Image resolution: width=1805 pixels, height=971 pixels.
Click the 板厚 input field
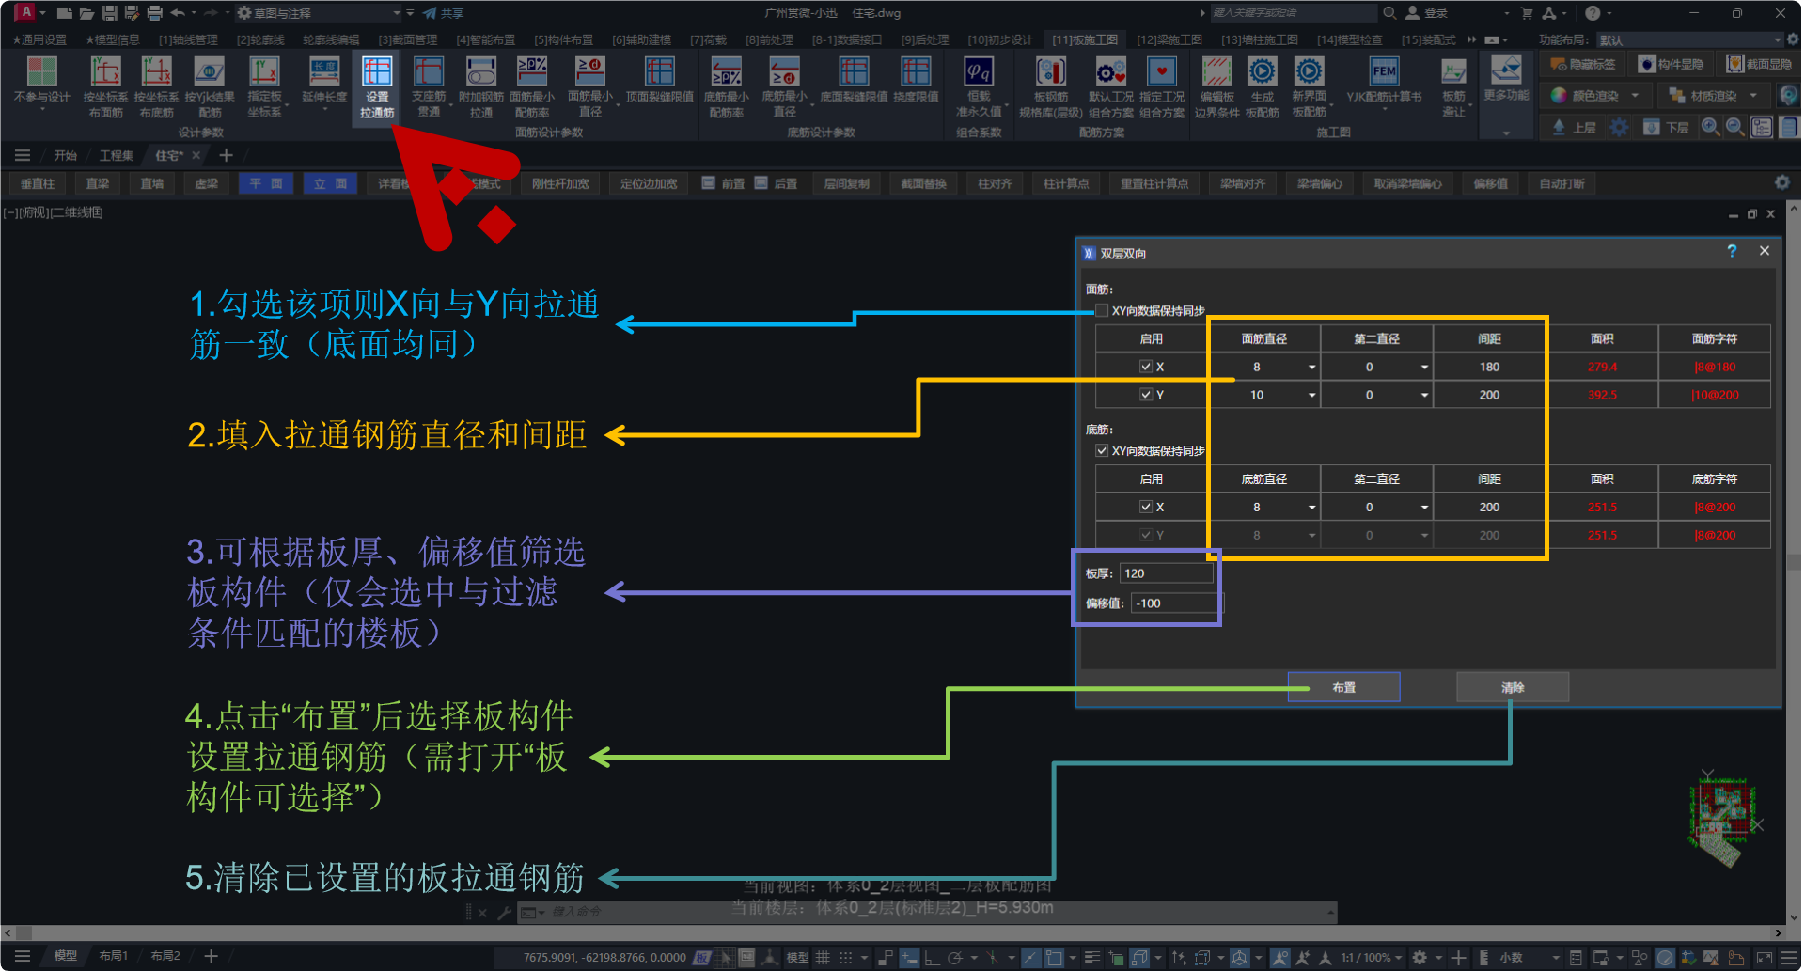[x=1166, y=573]
